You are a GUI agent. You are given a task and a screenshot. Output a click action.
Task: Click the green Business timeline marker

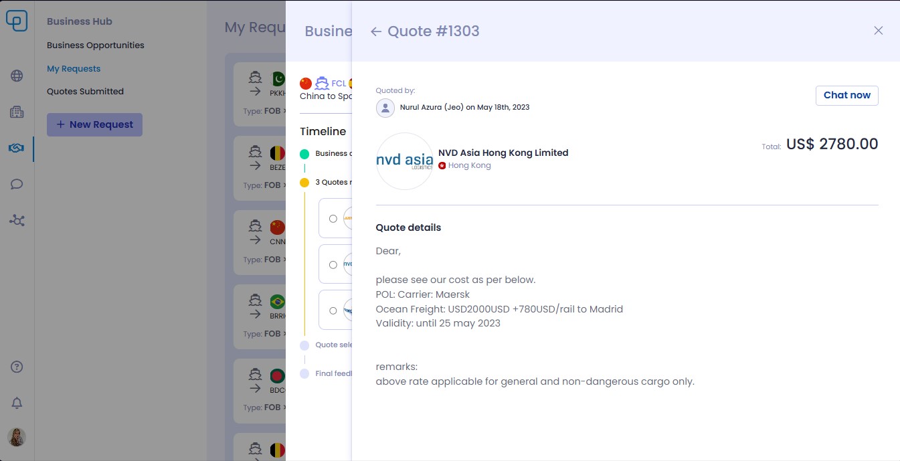(304, 154)
